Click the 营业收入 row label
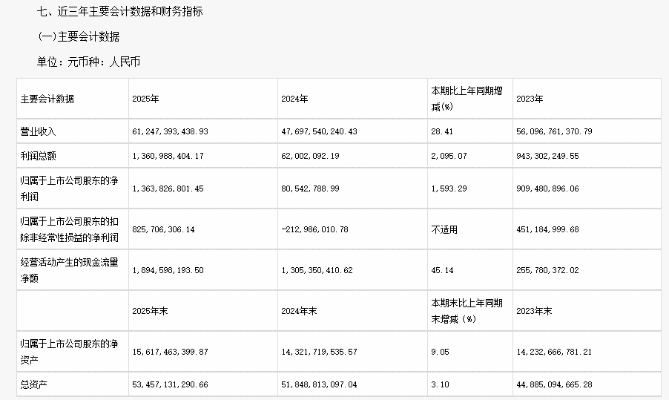669x400 pixels. [x=39, y=131]
